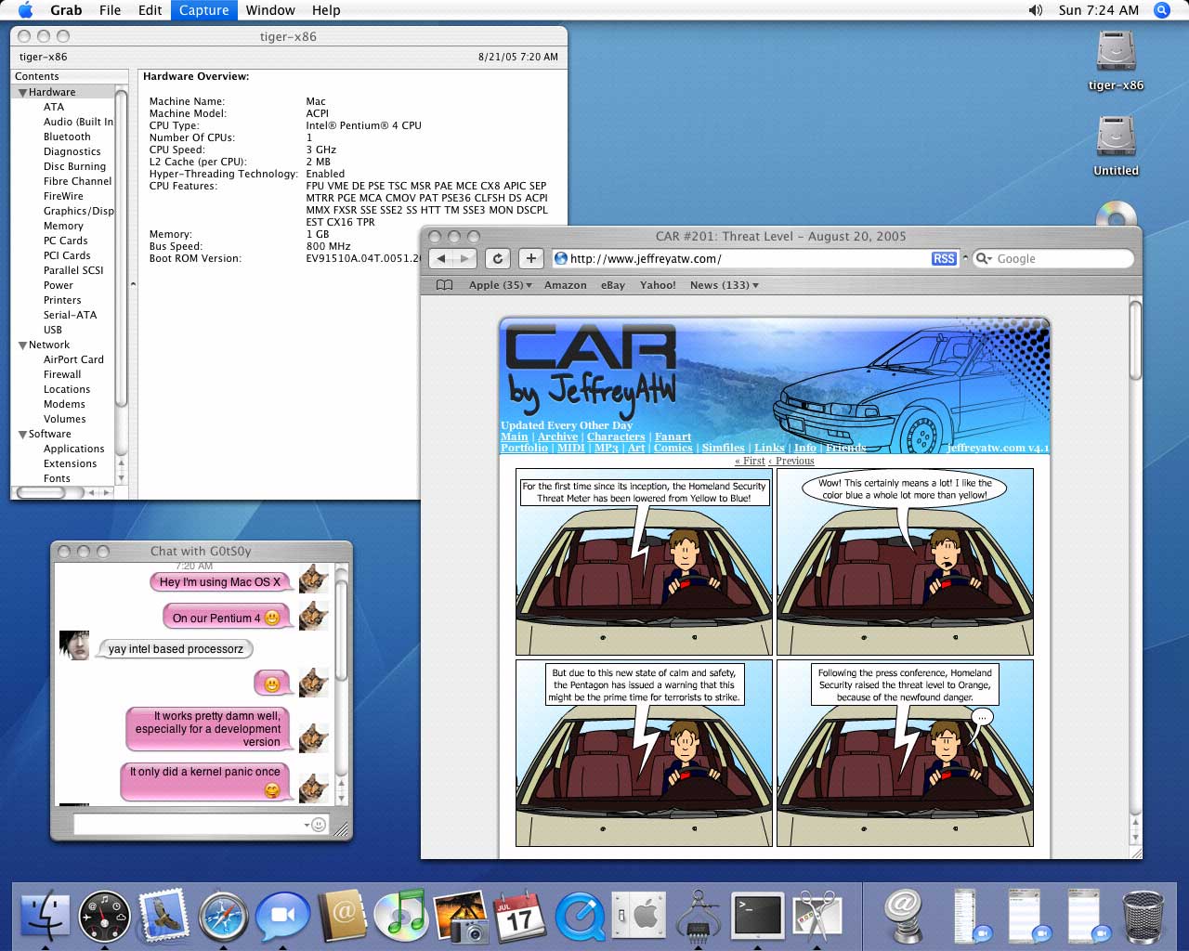
Task: Open the Untitled drive on desktop
Action: 1116,146
